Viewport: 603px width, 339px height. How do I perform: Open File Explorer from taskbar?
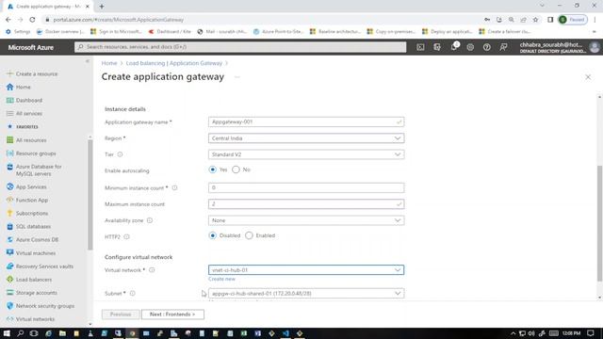coord(62,333)
